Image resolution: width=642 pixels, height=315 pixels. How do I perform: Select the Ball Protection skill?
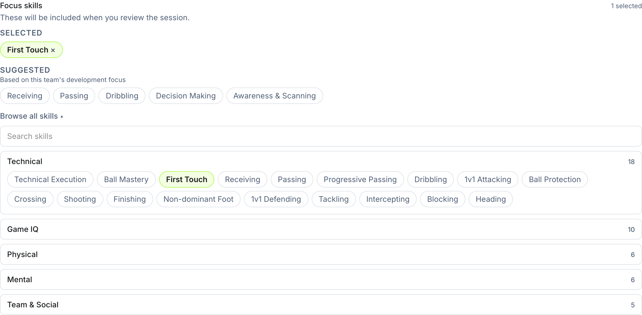(x=555, y=179)
